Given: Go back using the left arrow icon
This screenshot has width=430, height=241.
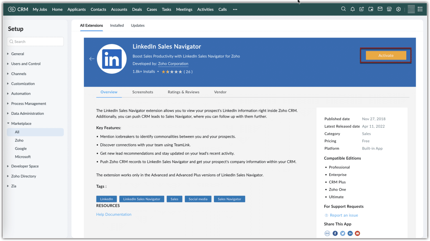Looking at the screenshot, I should coord(92,59).
